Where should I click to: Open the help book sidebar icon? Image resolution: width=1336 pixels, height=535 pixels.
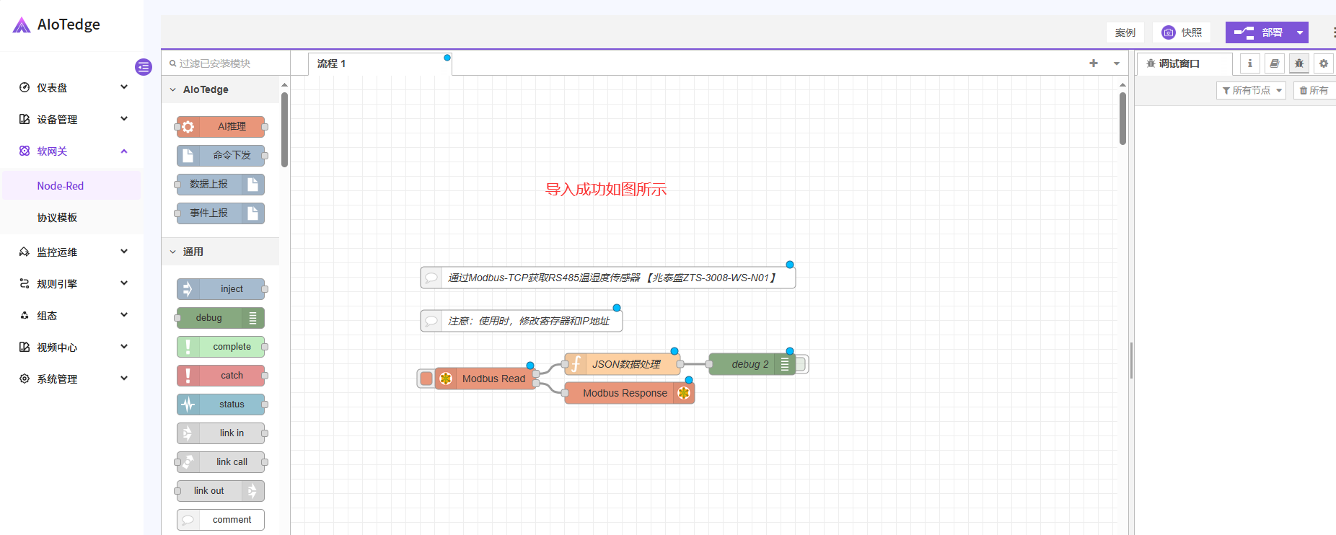[x=1275, y=63]
